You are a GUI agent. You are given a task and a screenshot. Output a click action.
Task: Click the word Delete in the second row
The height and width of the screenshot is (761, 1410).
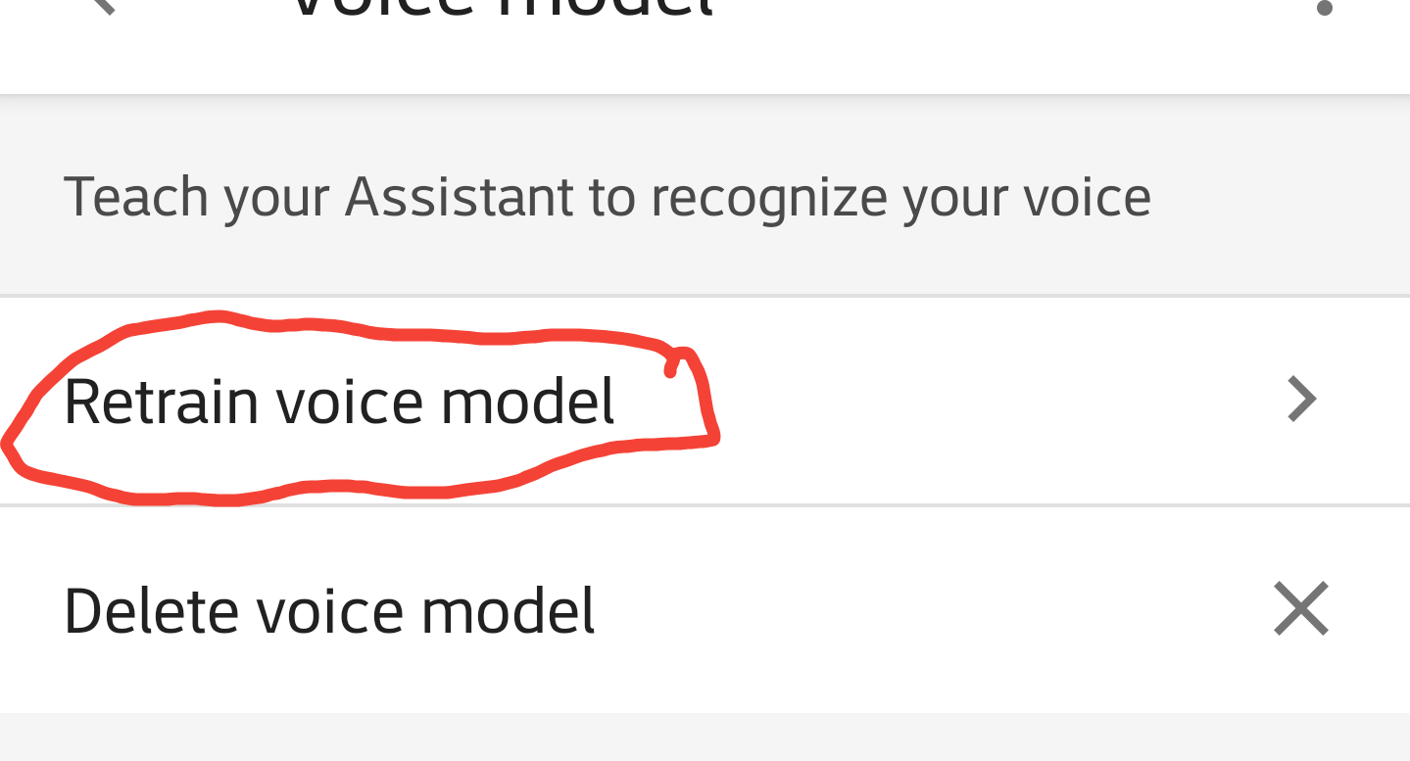(x=150, y=610)
